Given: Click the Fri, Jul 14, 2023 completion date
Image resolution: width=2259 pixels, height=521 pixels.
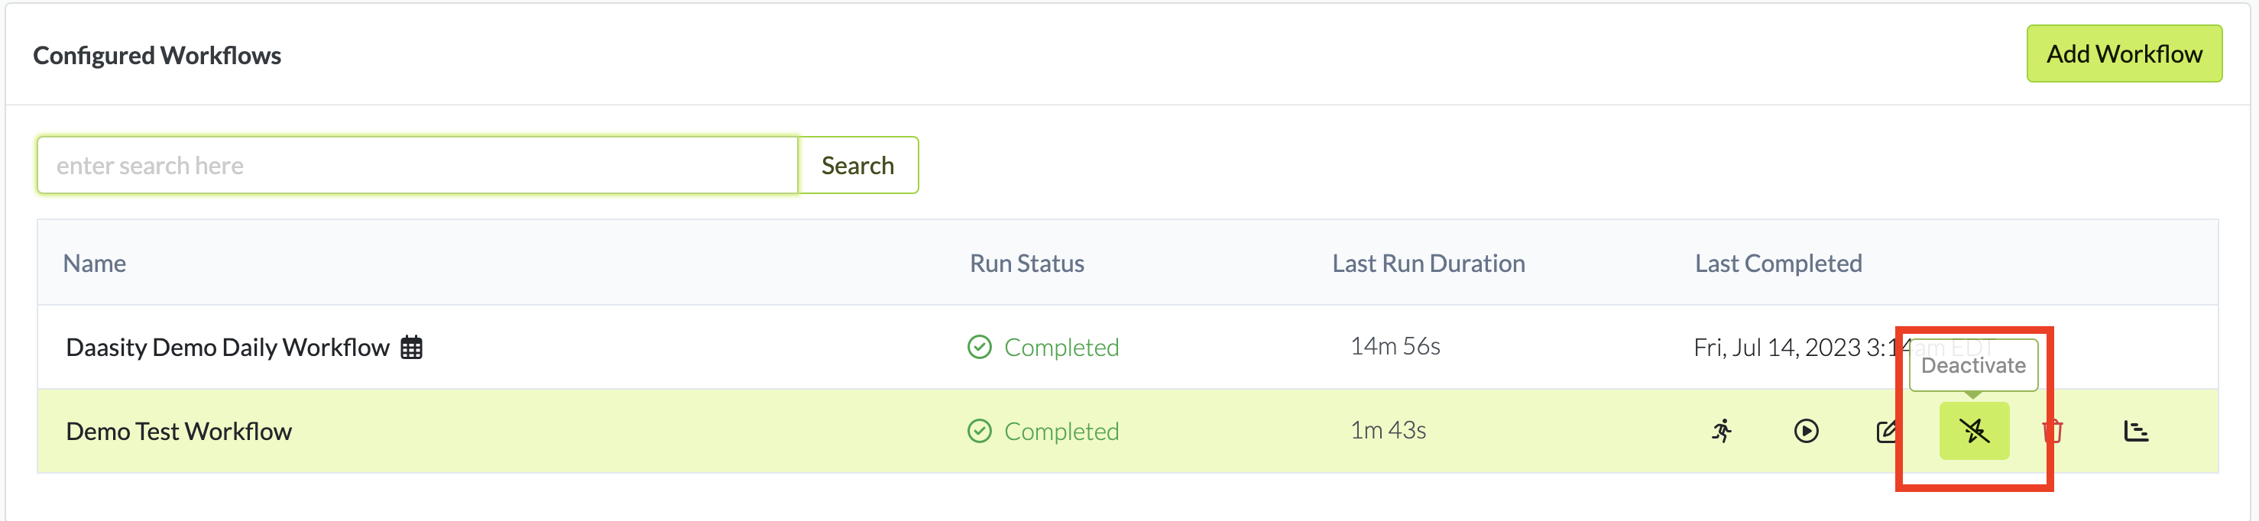Looking at the screenshot, I should pos(1789,348).
